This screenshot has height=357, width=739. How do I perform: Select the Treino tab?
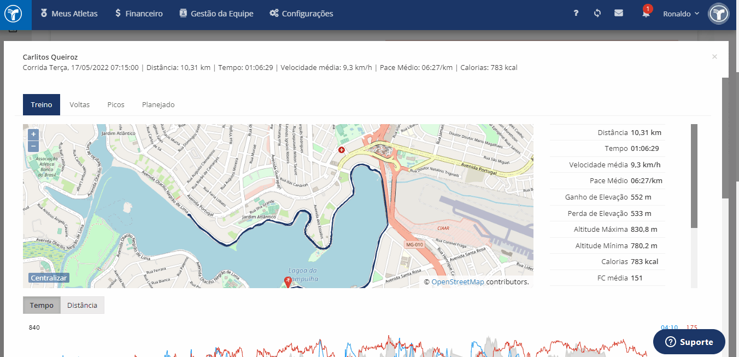click(42, 104)
